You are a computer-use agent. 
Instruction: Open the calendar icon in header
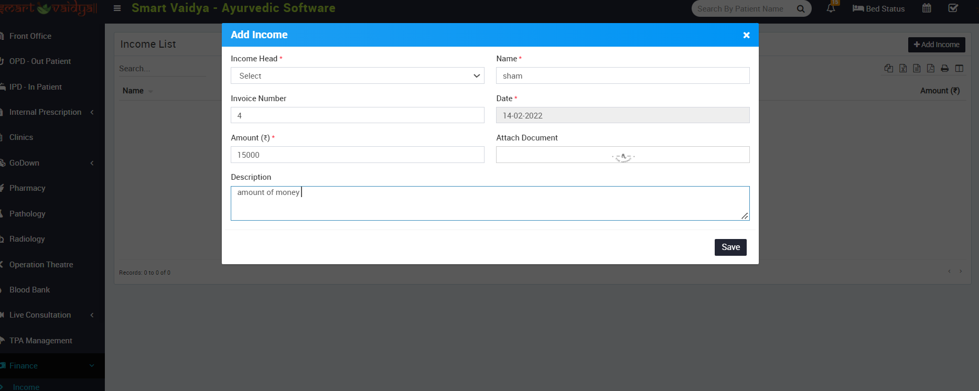point(927,8)
